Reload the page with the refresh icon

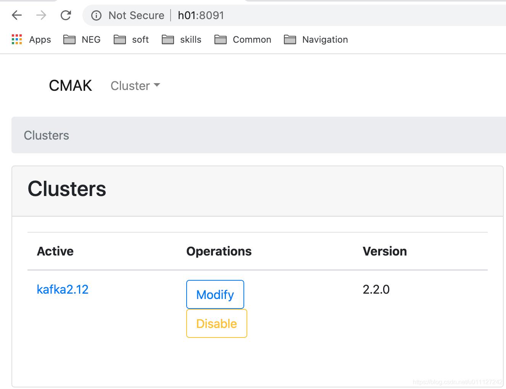point(66,15)
